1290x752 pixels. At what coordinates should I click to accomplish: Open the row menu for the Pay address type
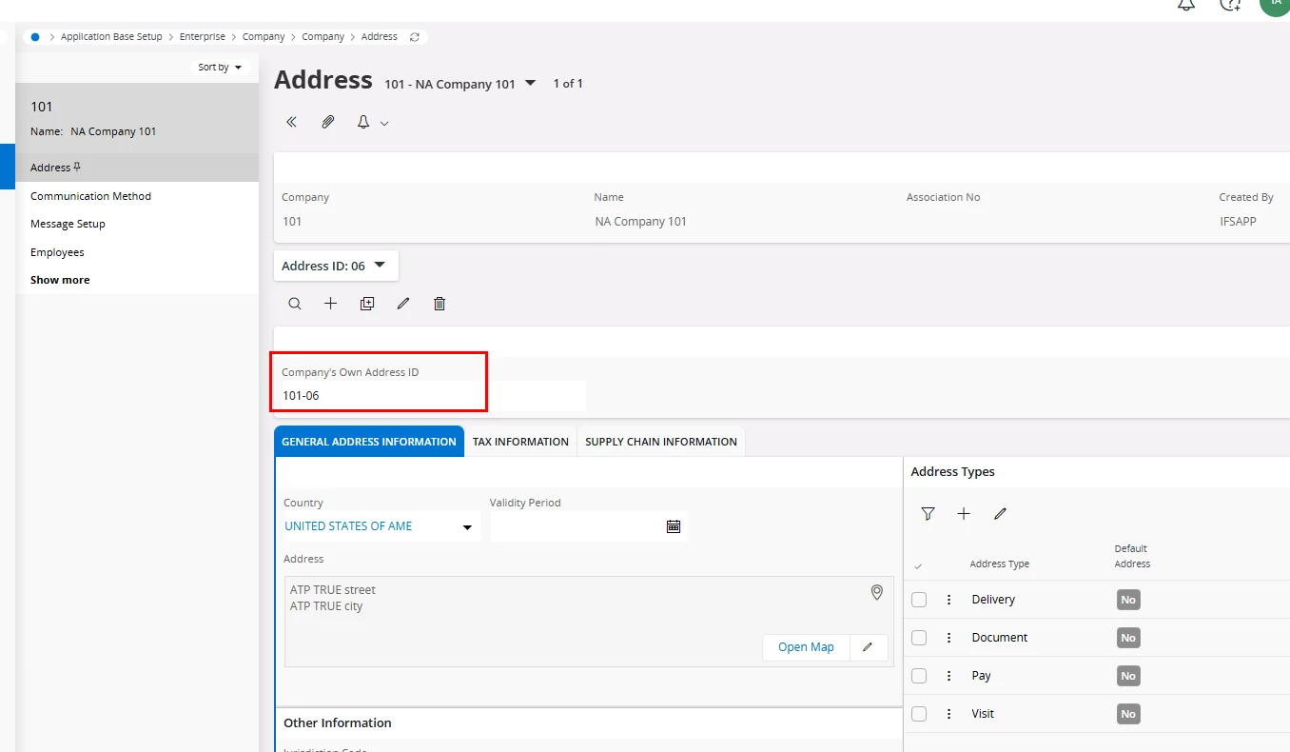pyautogui.click(x=948, y=676)
